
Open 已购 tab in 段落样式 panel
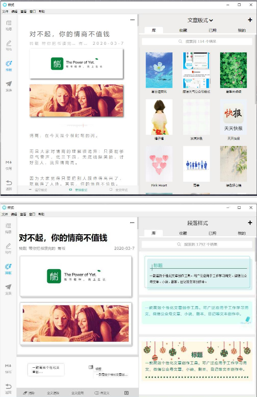click(212, 233)
